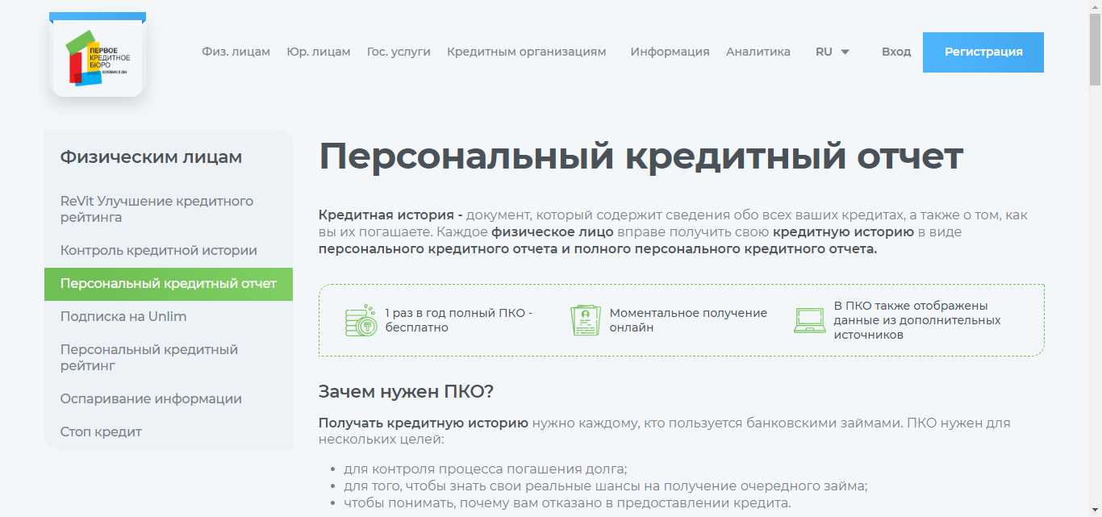Open the Стоп кредит sidebar link
Image resolution: width=1102 pixels, height=517 pixels.
[169, 432]
